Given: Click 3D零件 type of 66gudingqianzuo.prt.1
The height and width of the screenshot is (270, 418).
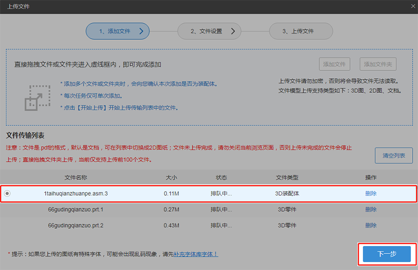Looking at the screenshot, I should (x=287, y=210).
